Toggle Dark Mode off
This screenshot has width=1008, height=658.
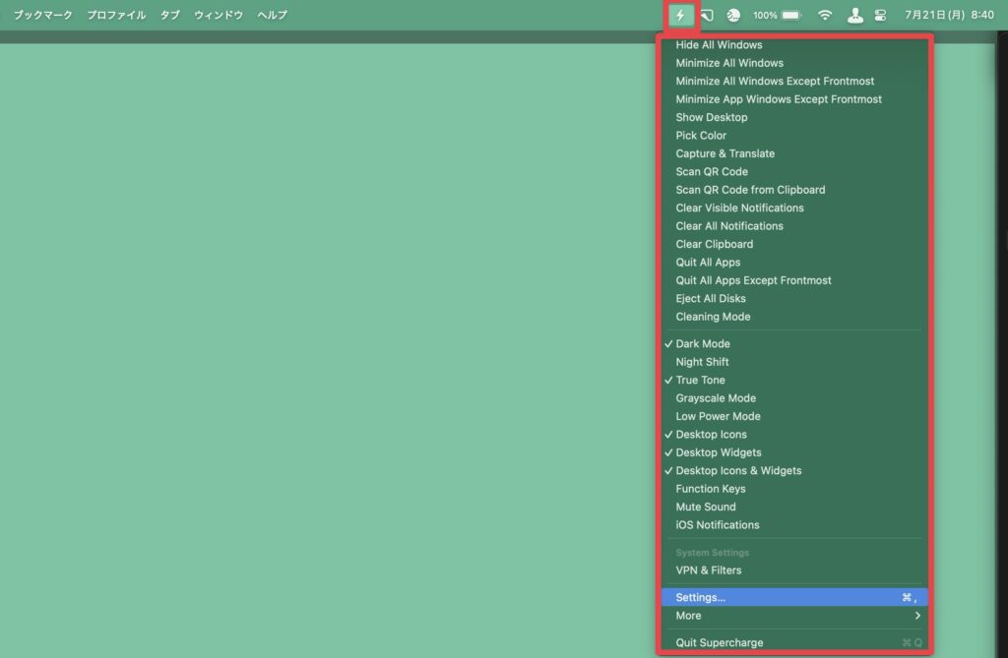pyautogui.click(x=794, y=344)
